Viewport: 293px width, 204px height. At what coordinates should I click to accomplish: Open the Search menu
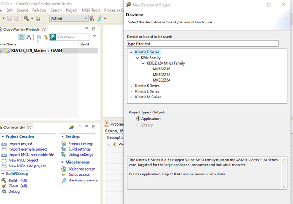(x=56, y=10)
